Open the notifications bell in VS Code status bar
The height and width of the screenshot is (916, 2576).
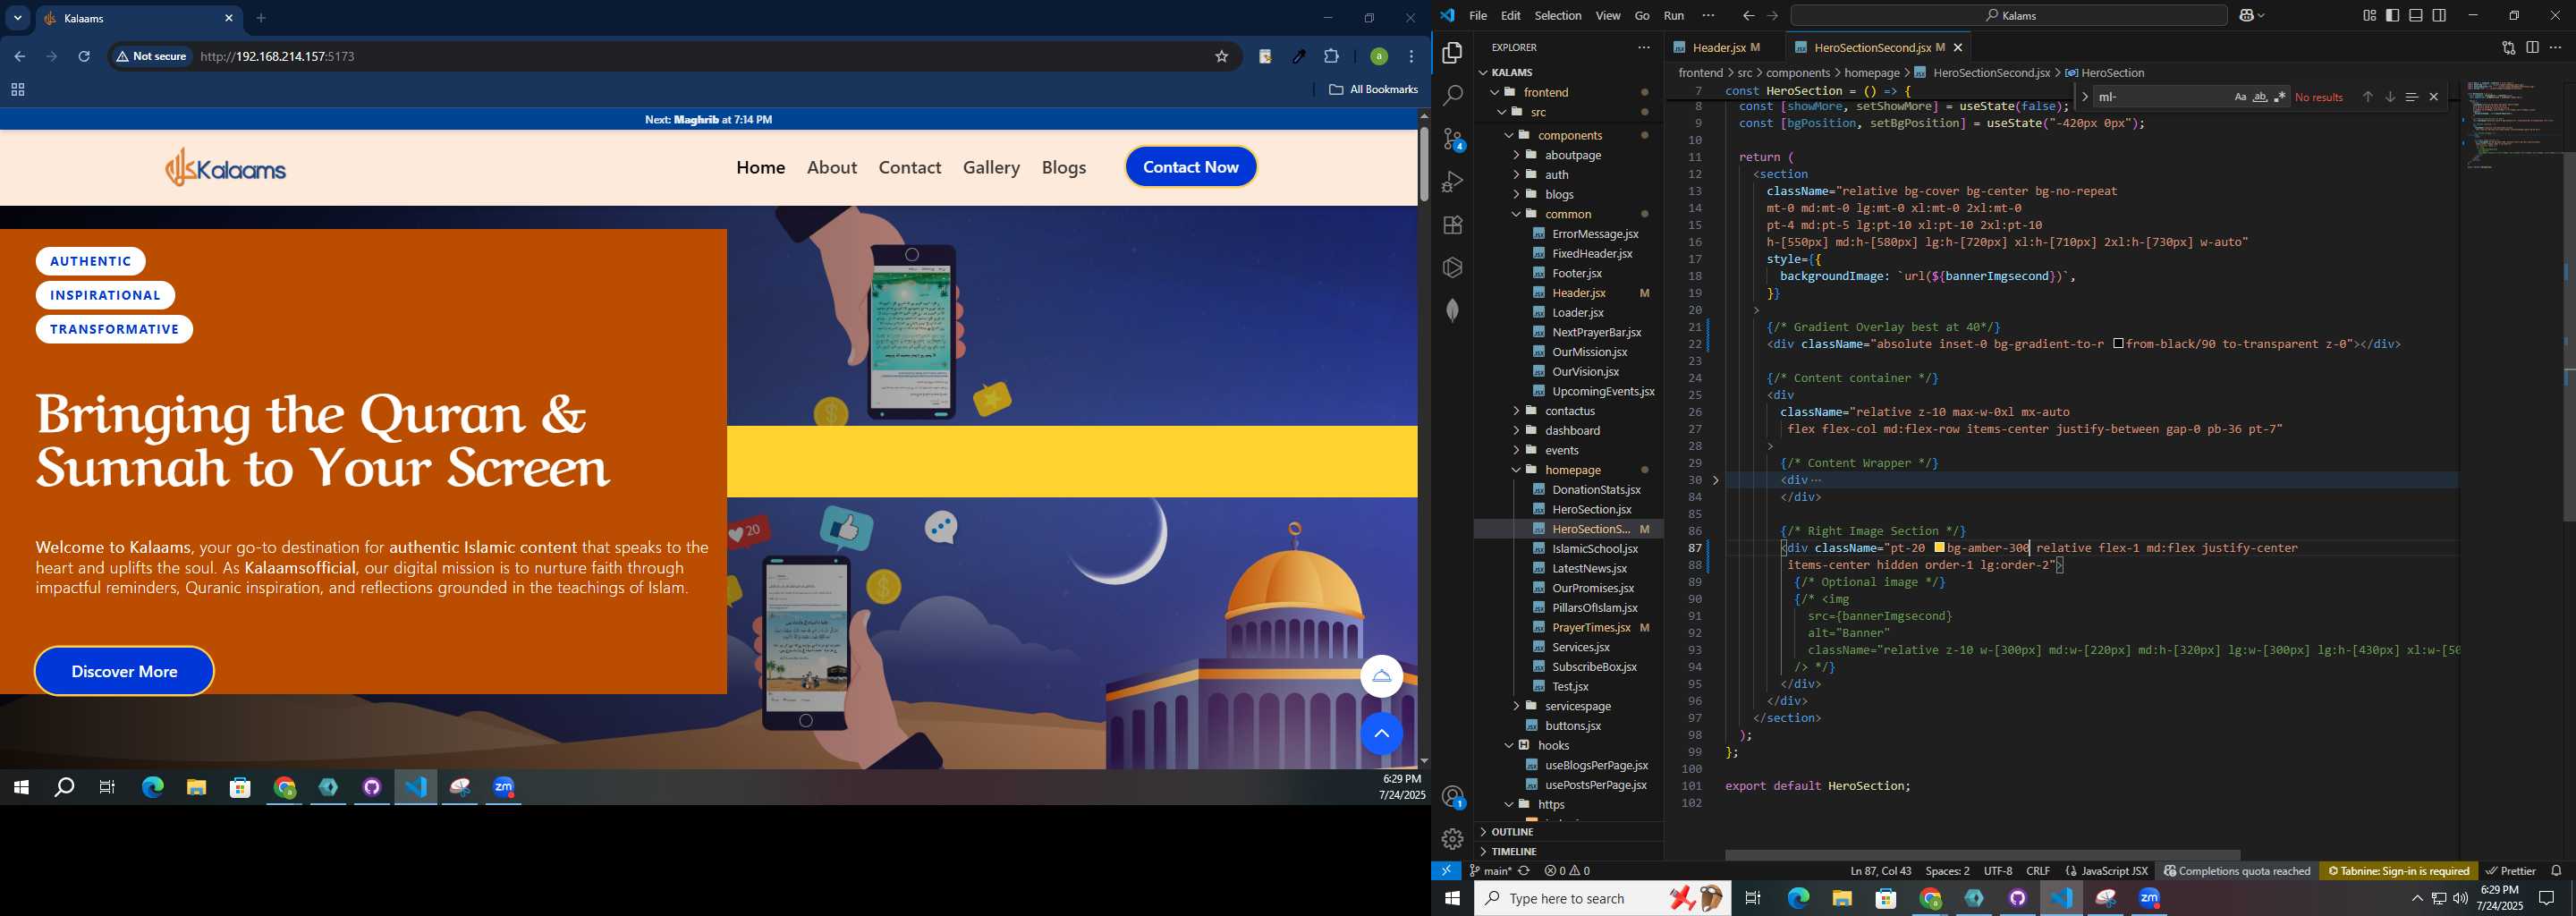point(2556,871)
